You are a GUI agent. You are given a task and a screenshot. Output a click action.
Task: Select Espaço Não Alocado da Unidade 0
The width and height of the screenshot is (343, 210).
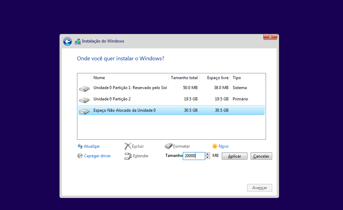171,110
